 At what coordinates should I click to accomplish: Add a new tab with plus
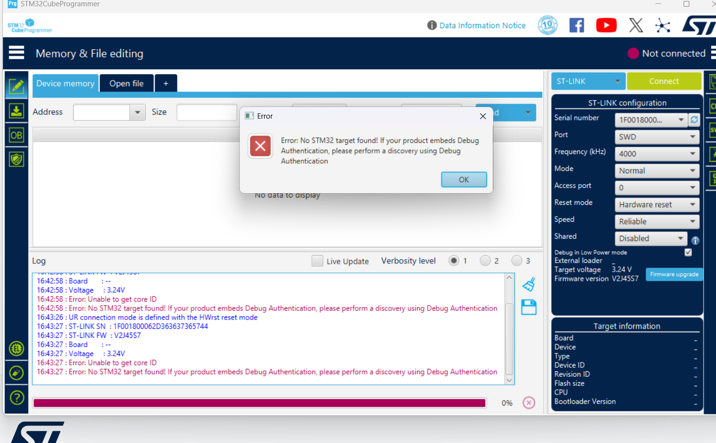click(166, 83)
